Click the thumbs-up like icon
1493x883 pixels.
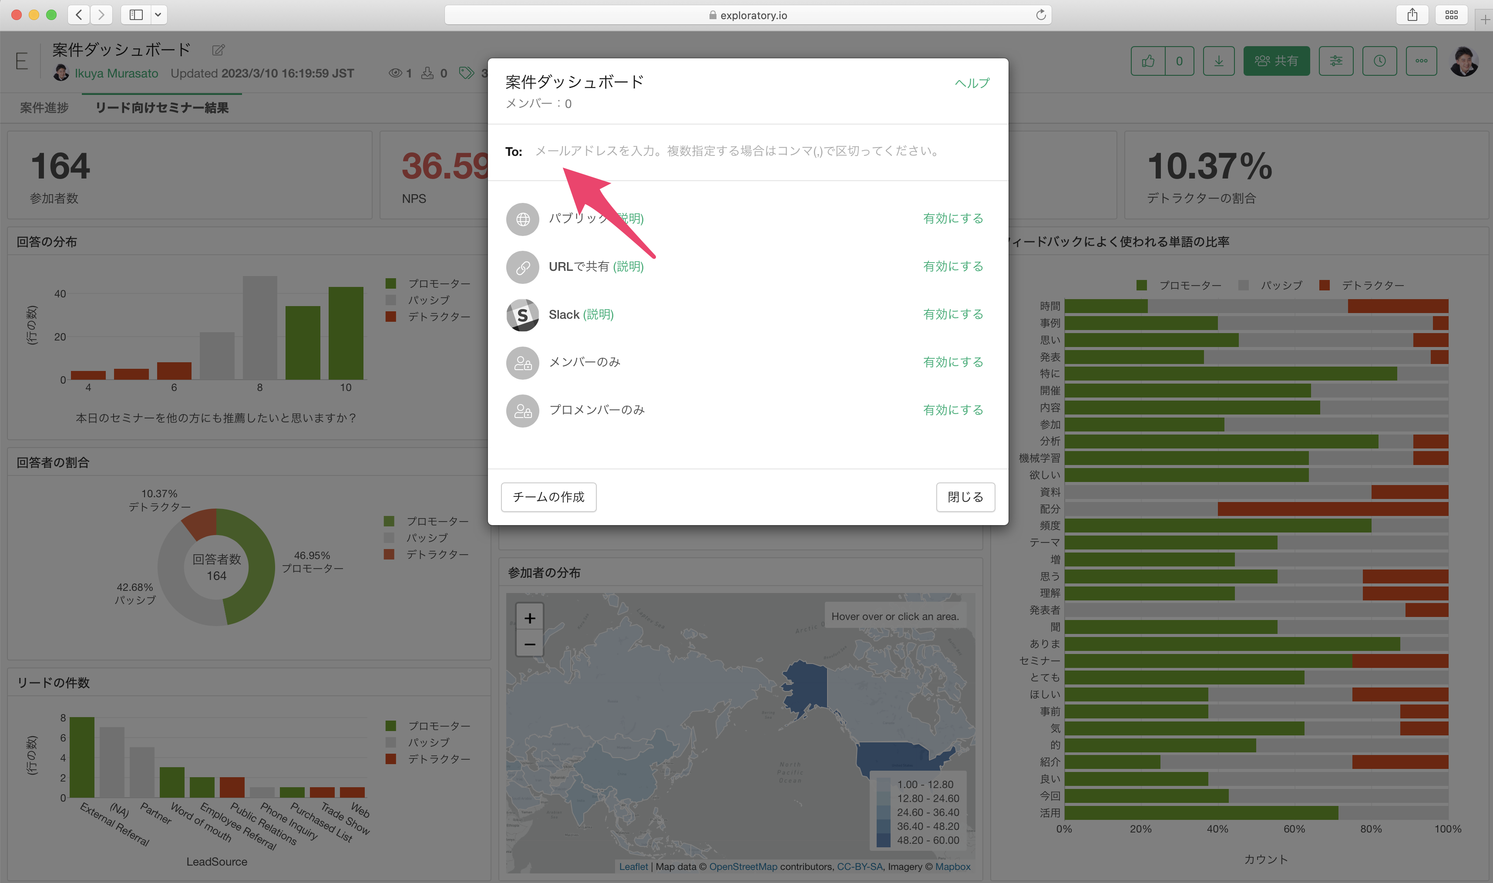[1148, 61]
